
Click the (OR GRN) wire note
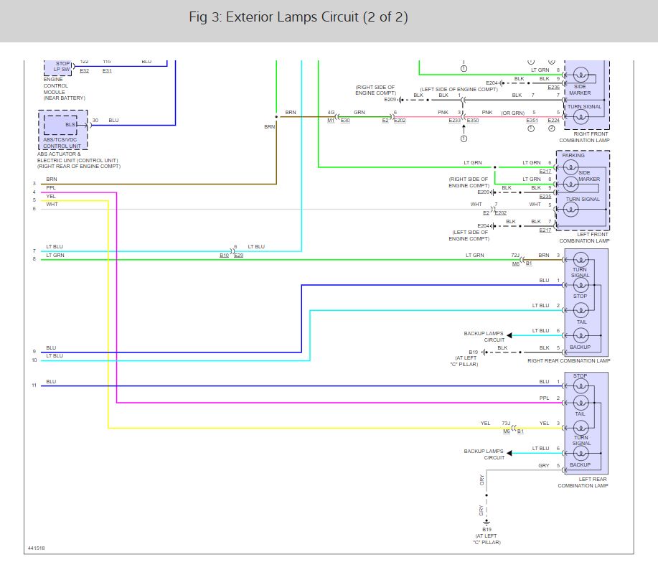(512, 113)
